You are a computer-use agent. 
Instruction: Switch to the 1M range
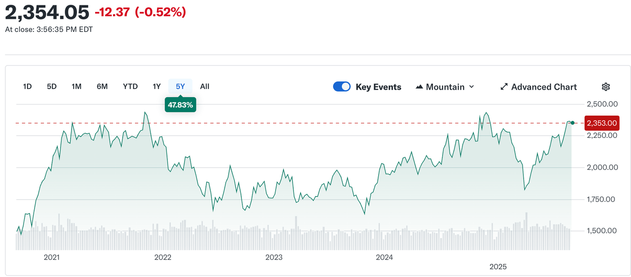77,86
